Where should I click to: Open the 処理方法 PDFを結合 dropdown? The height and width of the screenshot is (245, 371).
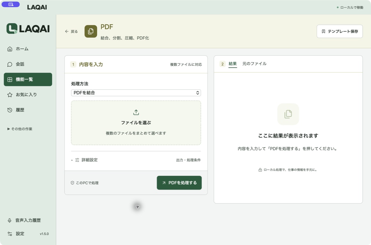click(136, 93)
